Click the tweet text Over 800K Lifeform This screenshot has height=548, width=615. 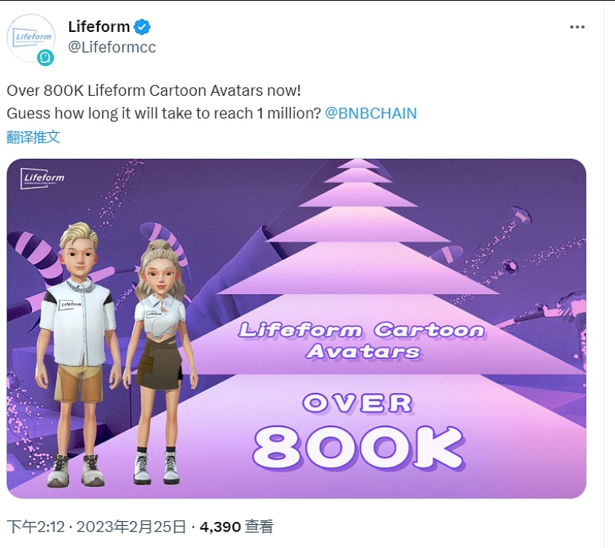click(154, 91)
